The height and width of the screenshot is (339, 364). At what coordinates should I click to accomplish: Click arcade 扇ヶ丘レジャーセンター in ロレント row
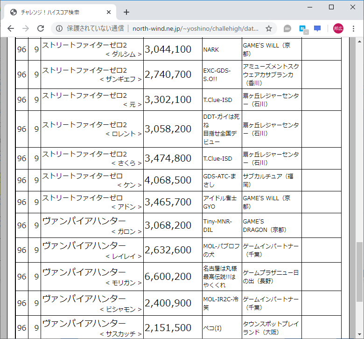coord(271,129)
